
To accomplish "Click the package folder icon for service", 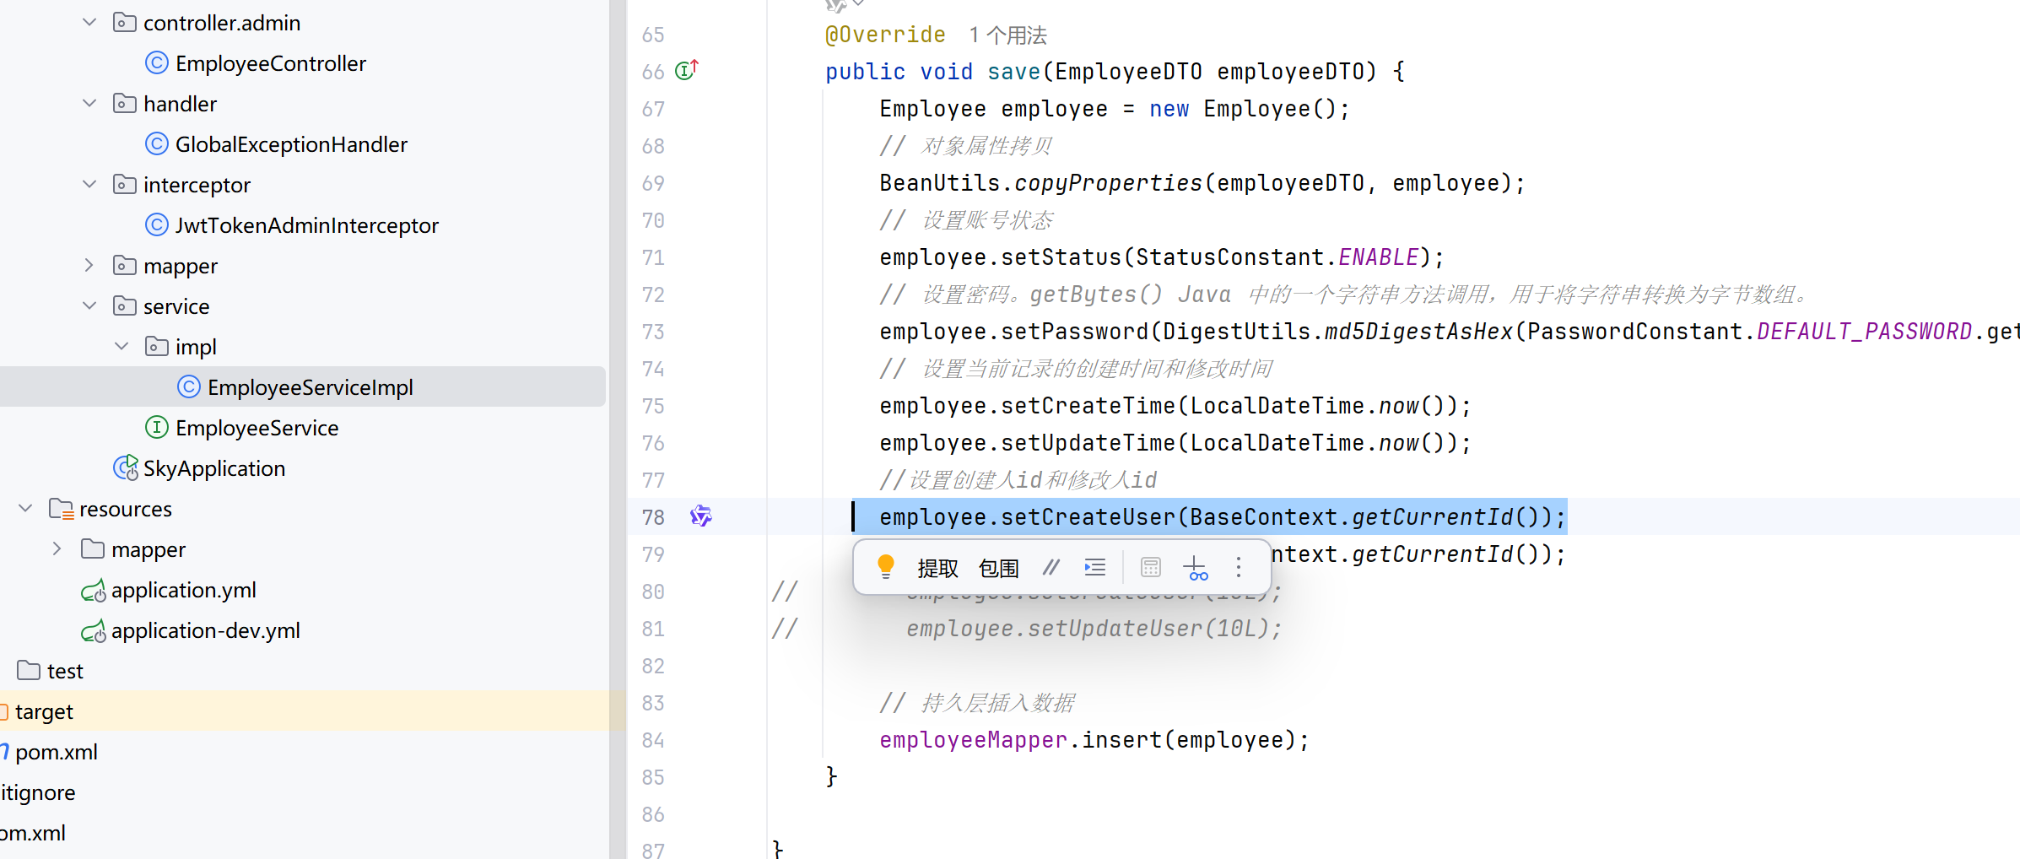I will point(125,306).
